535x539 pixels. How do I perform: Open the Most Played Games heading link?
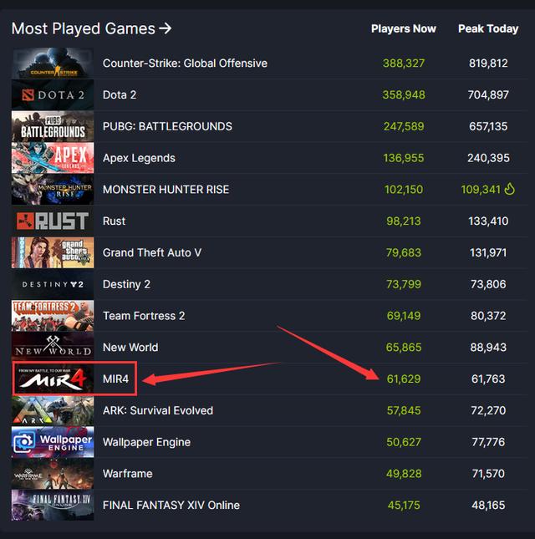pos(92,28)
